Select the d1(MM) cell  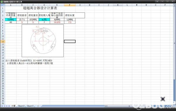(x=33, y=20)
